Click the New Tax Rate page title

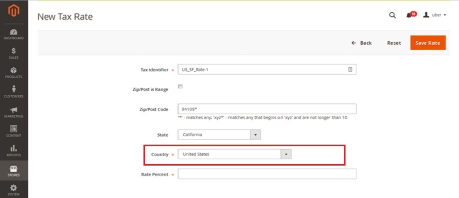pyautogui.click(x=65, y=17)
